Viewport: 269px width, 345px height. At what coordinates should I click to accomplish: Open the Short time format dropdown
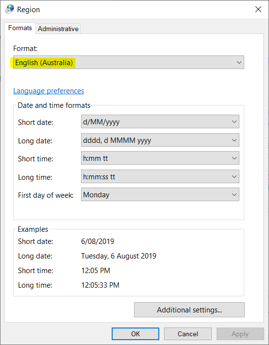[160, 158]
